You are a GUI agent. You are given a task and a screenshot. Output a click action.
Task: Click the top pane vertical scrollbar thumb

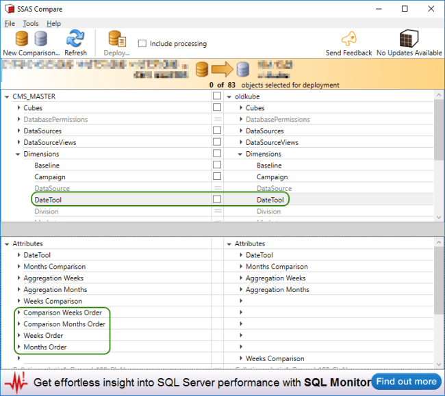(439, 129)
